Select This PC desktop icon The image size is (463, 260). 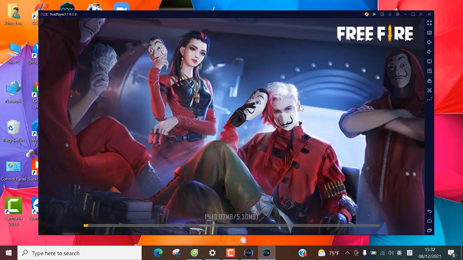tap(13, 53)
